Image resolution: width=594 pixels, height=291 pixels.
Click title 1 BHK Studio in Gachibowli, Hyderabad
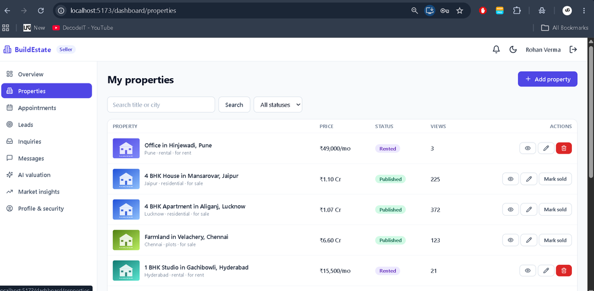tap(196, 267)
